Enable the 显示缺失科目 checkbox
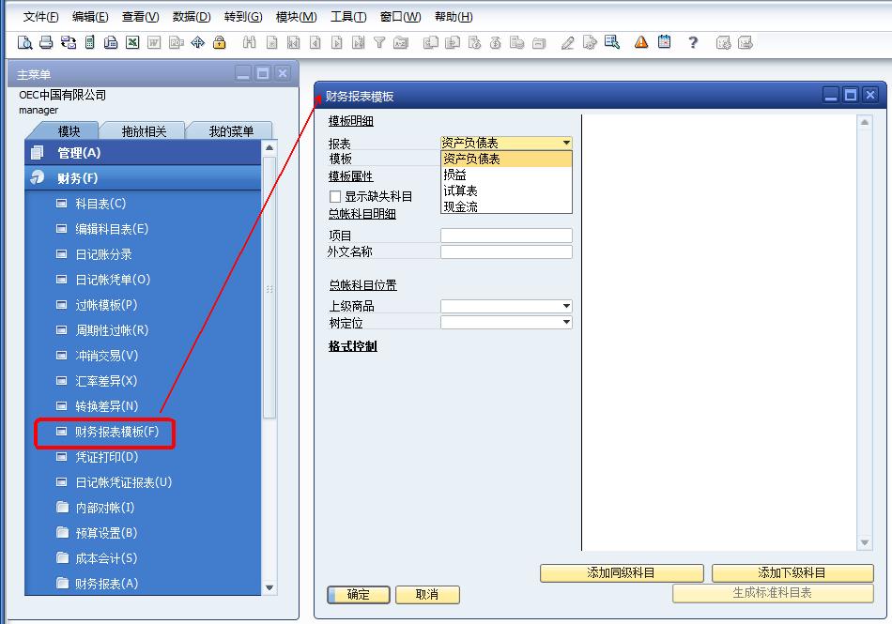 coord(335,197)
